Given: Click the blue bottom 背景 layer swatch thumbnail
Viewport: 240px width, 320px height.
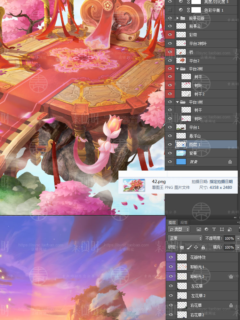Looking at the screenshot, I should click(181, 162).
